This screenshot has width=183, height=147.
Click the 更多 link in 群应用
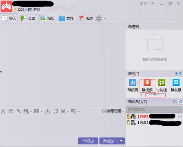178,74
